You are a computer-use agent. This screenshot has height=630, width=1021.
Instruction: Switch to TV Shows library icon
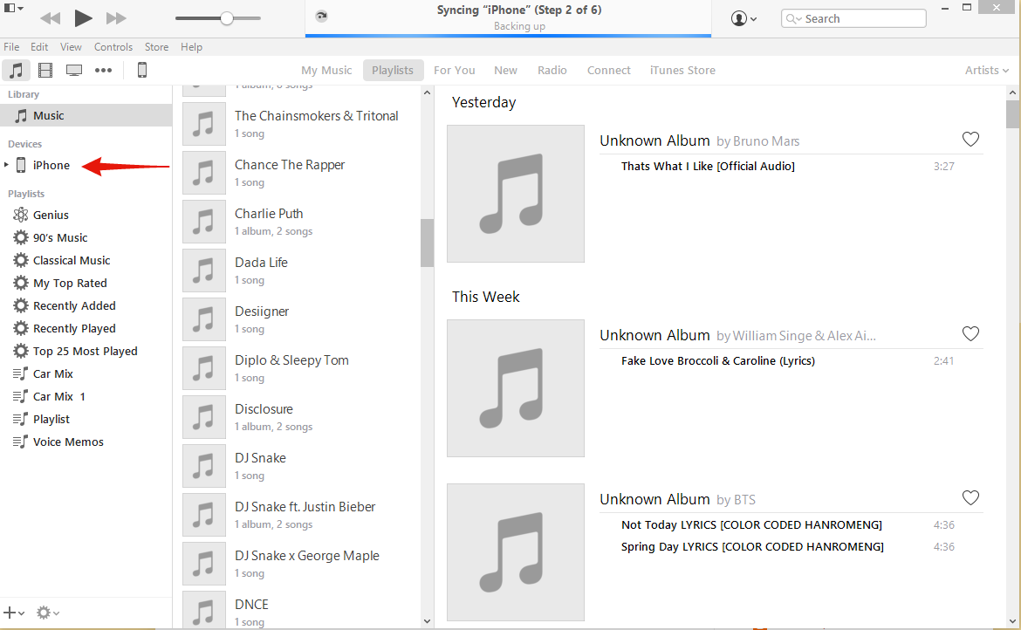click(x=74, y=70)
